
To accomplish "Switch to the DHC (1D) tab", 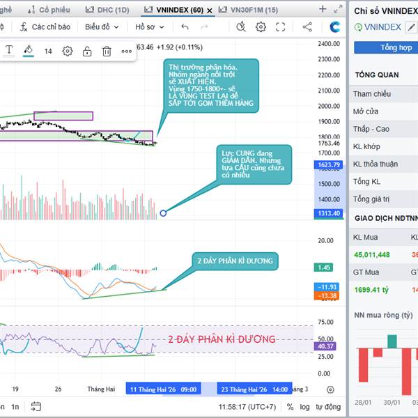I will [107, 10].
